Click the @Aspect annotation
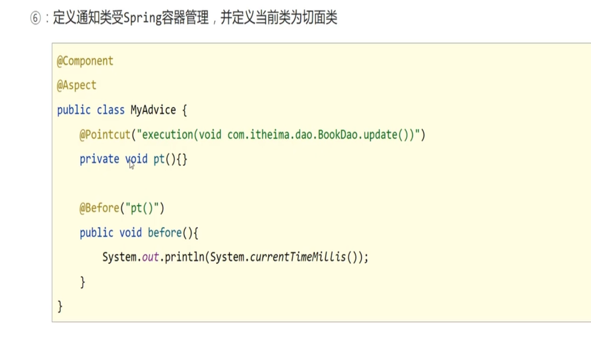The width and height of the screenshot is (591, 340). click(77, 85)
